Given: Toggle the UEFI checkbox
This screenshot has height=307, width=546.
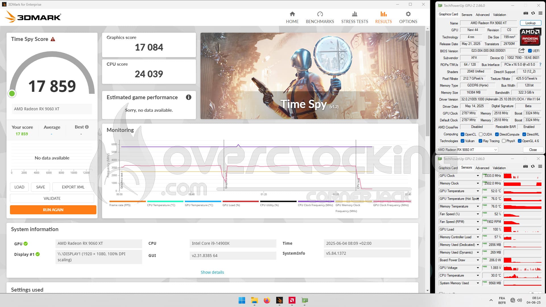Looking at the screenshot, I should [530, 51].
